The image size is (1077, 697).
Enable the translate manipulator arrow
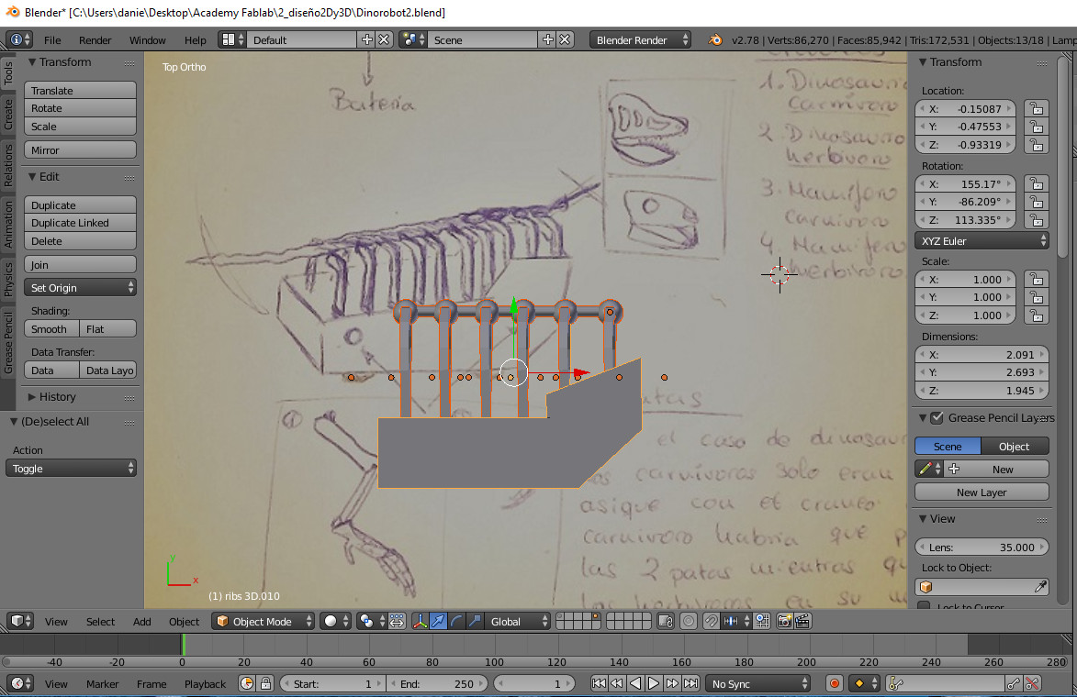[x=438, y=621]
